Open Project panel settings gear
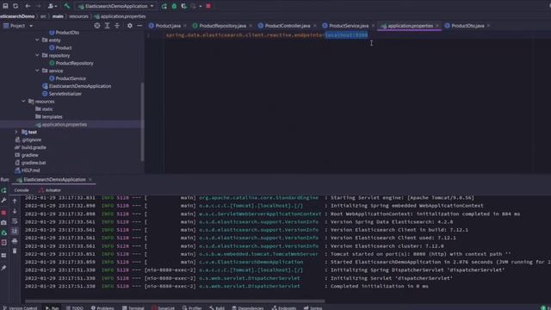Viewport: 551px width, 310px height. tap(130, 26)
